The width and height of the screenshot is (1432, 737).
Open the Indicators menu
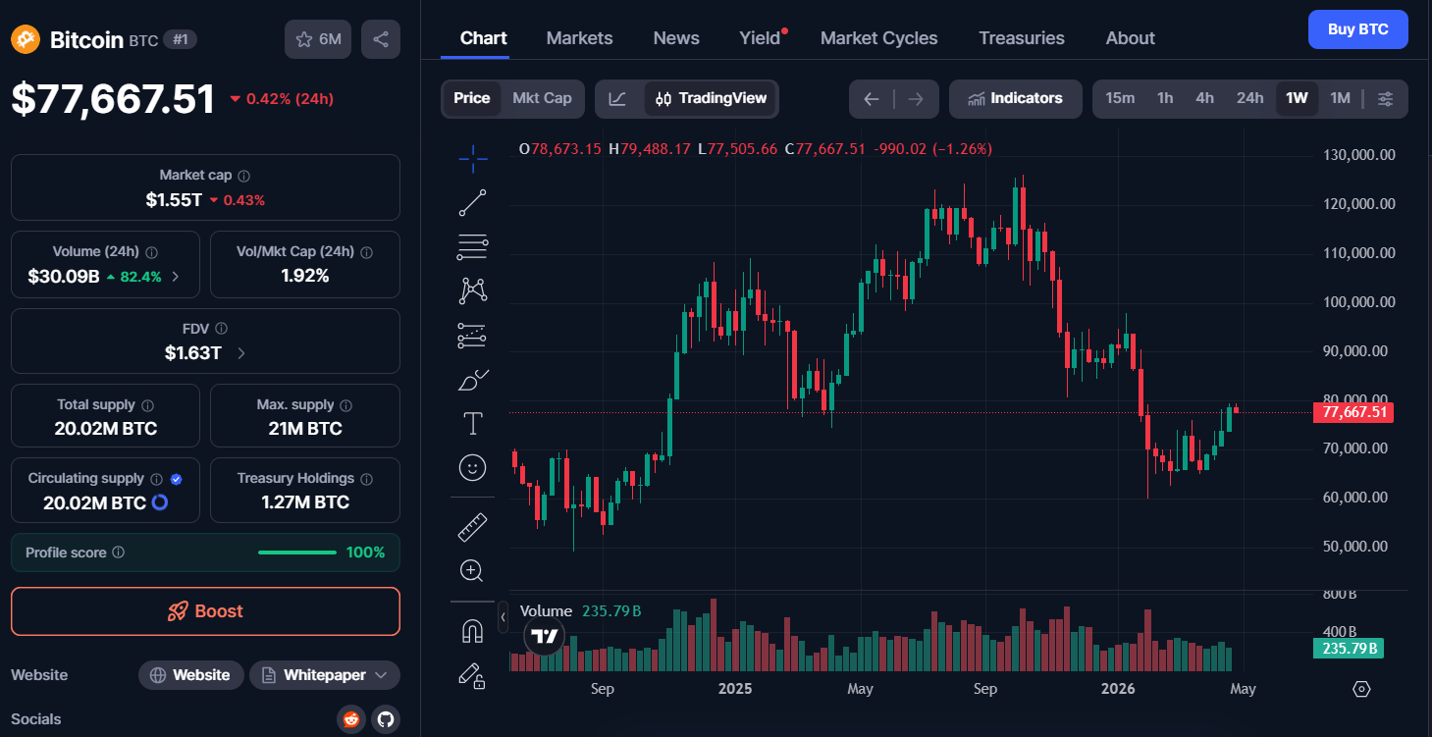[x=1016, y=99]
